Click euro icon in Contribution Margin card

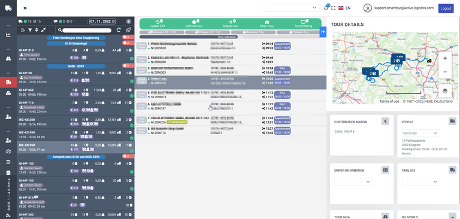coord(385,121)
